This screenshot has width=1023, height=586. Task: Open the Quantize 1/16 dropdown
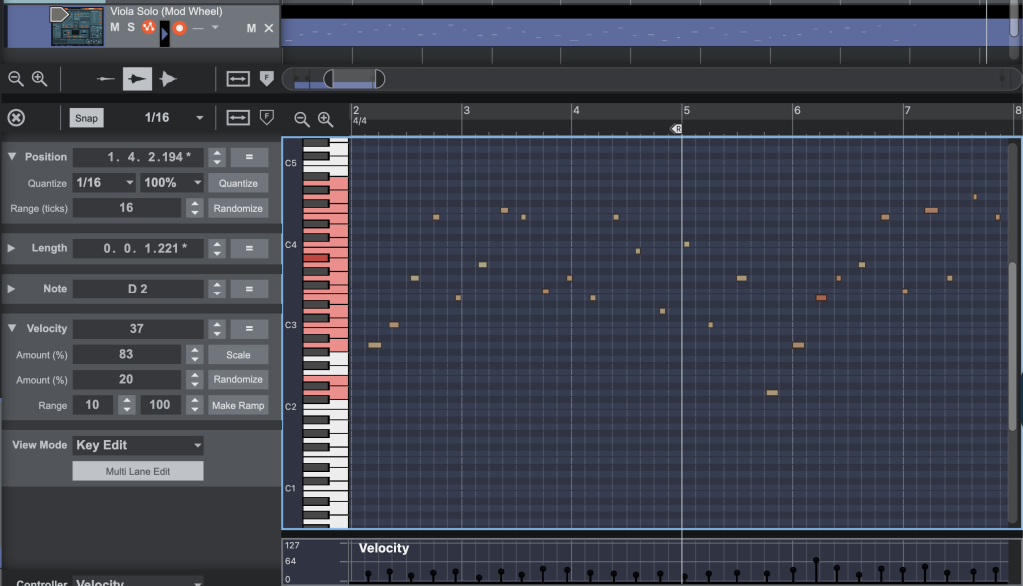click(104, 183)
